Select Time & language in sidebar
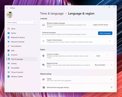This screenshot has width=122, height=97. 22,59
